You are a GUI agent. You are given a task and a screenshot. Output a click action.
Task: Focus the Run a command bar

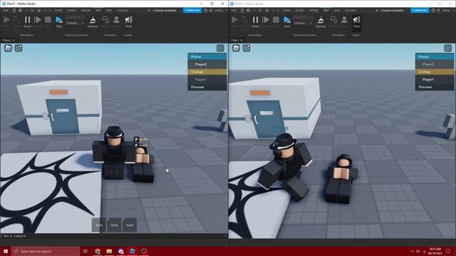pyautogui.click(x=113, y=236)
